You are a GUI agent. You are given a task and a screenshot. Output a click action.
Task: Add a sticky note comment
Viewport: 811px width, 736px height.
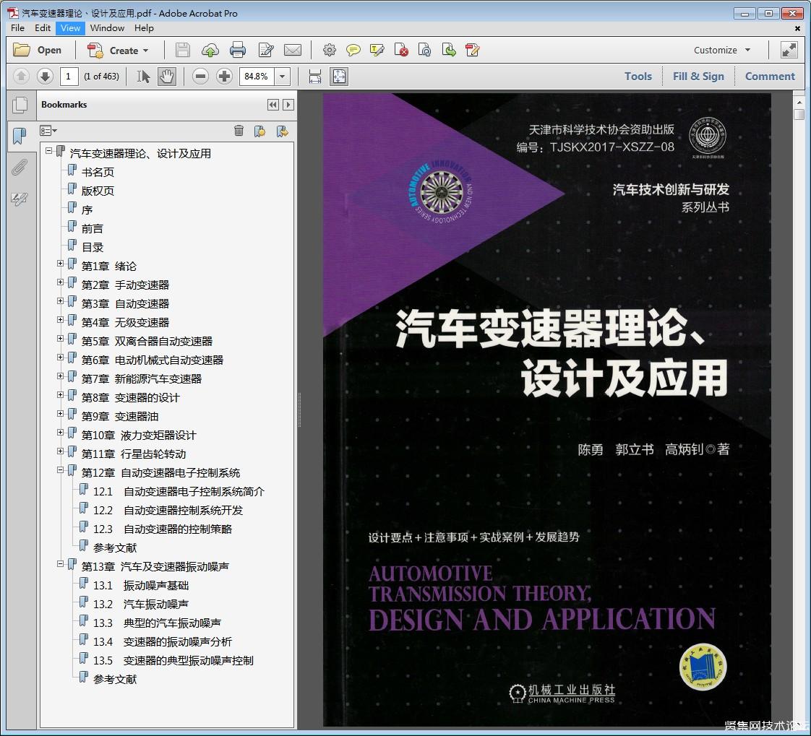click(353, 50)
